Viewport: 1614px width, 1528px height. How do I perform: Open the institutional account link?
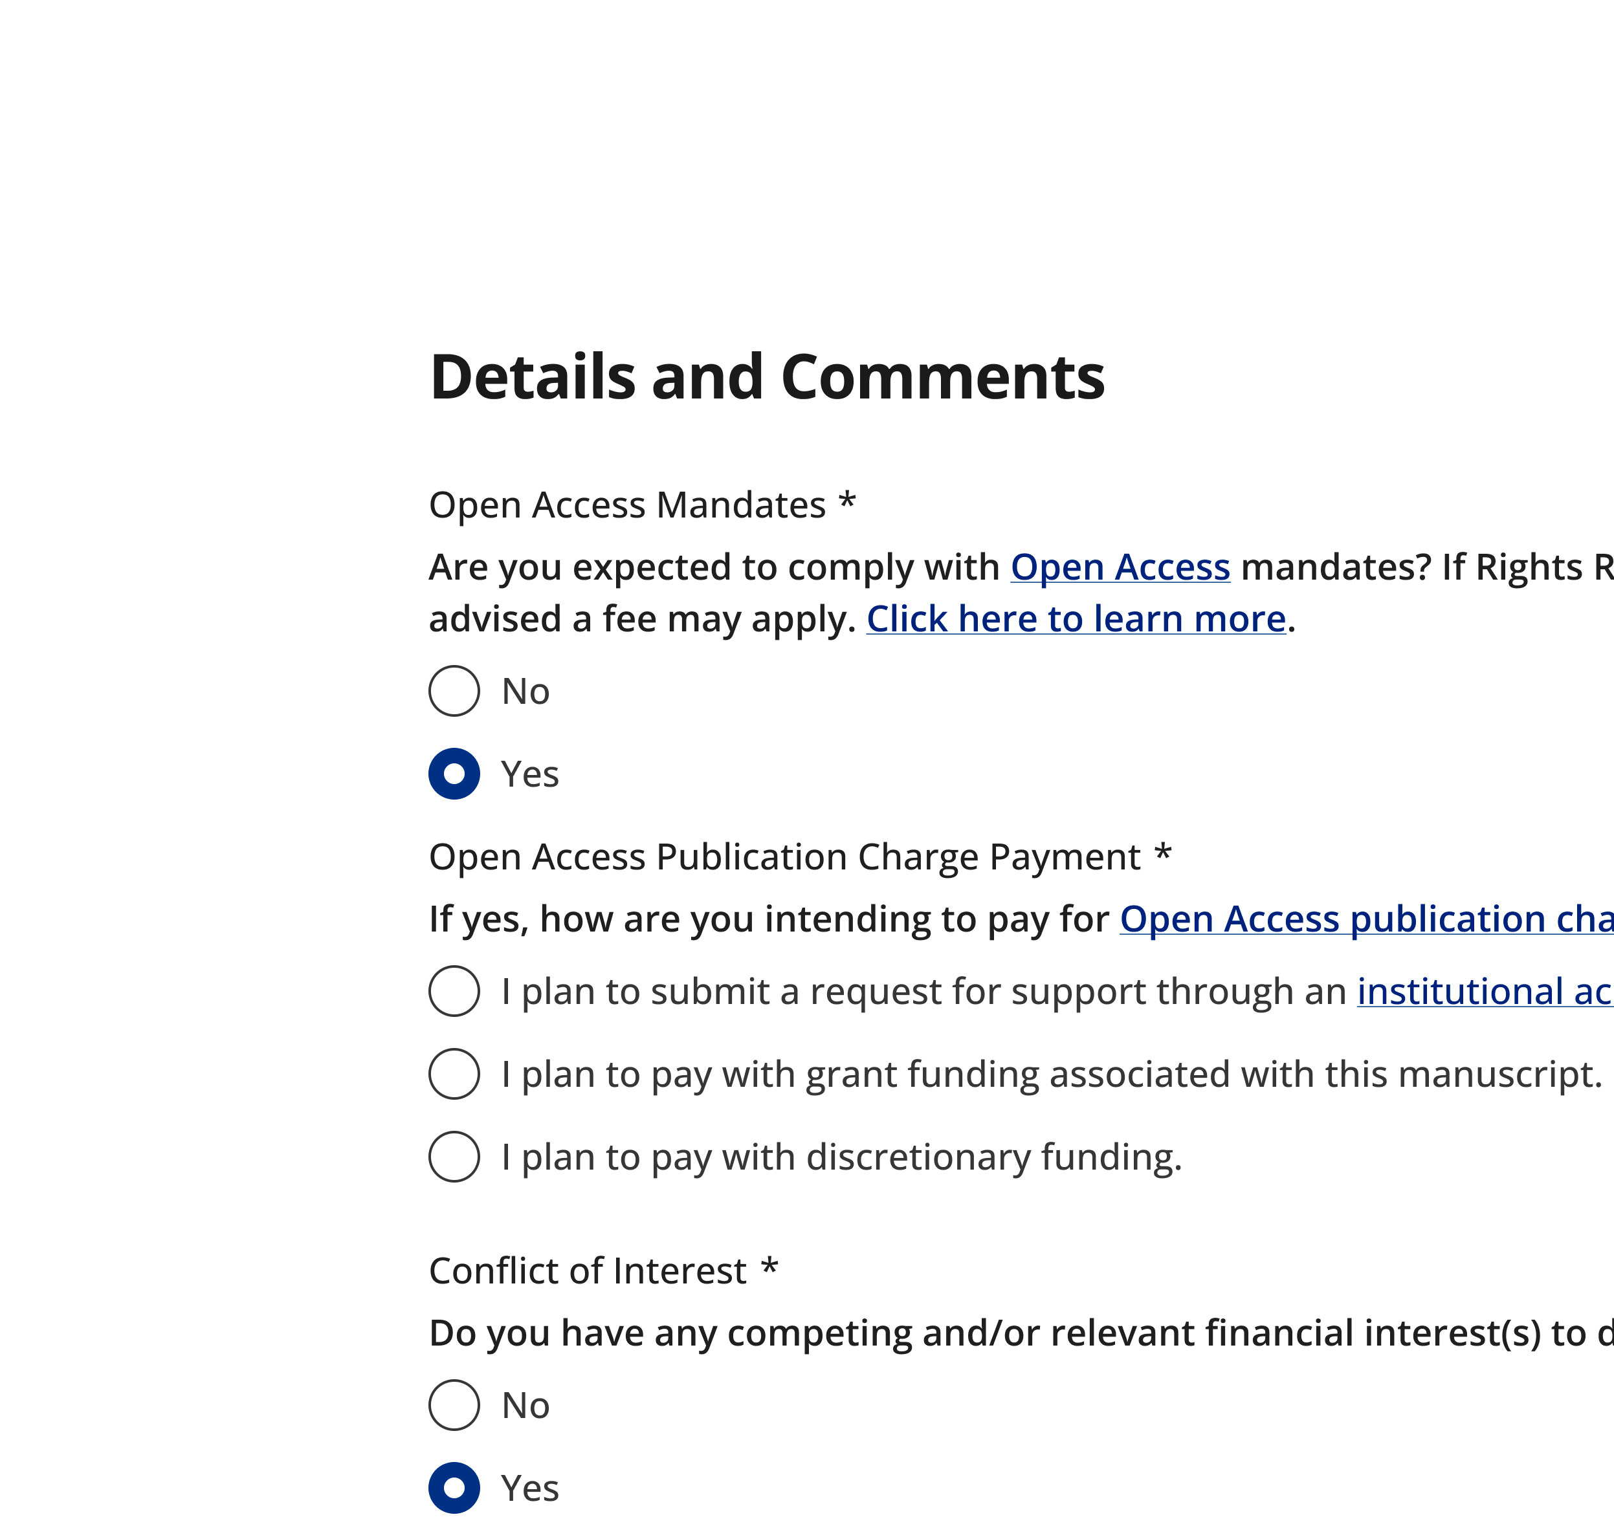(x=1483, y=991)
